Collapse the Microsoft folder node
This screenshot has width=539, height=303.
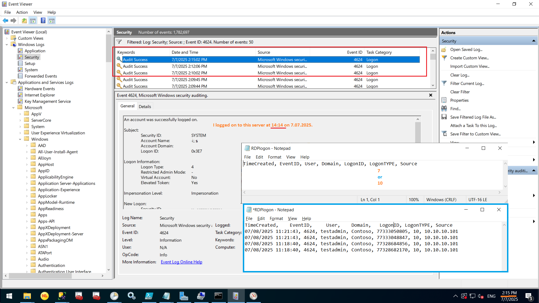click(13, 108)
